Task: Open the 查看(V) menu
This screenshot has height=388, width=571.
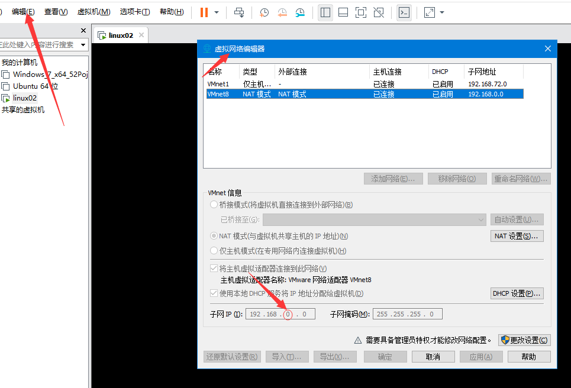Action: [x=56, y=12]
